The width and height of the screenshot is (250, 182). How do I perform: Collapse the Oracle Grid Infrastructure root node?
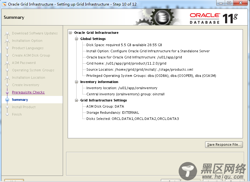tap(70, 33)
